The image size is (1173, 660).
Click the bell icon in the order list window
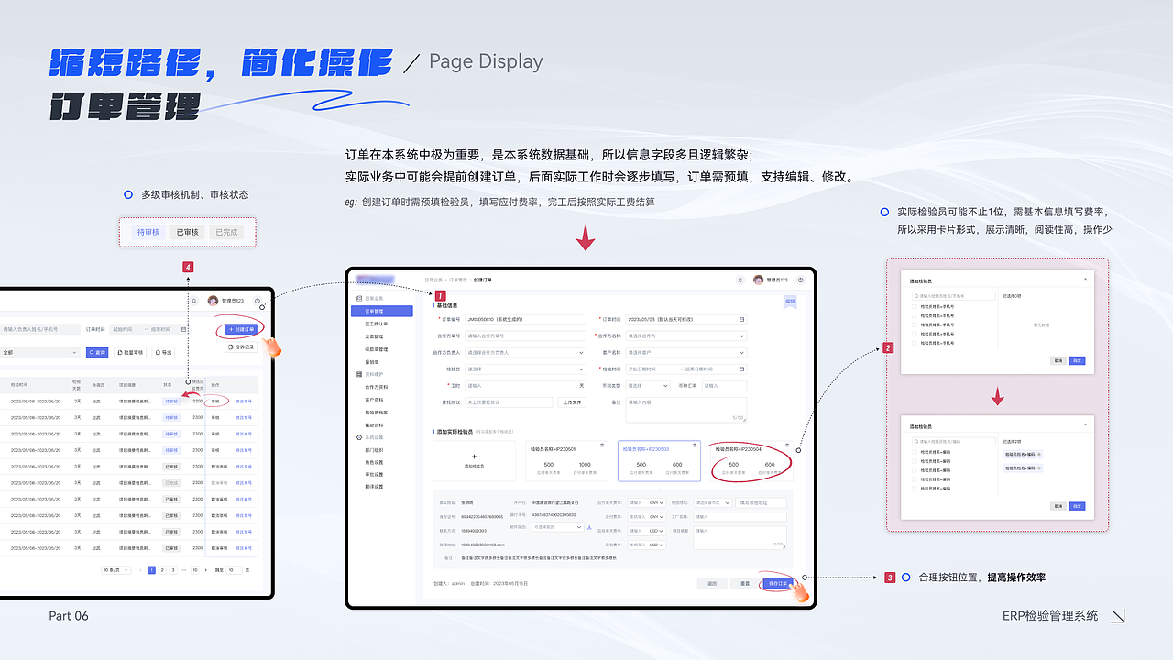pos(194,300)
